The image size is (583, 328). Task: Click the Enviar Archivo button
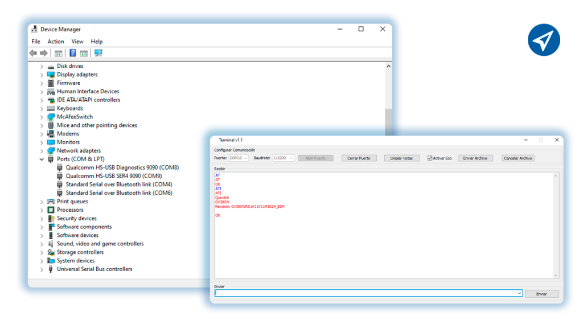click(475, 158)
